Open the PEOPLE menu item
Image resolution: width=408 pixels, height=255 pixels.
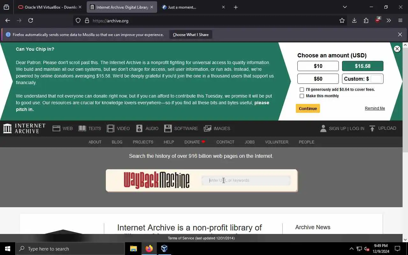306,142
